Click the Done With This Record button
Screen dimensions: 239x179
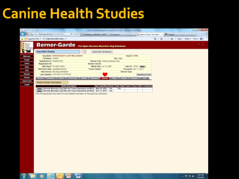coord(102,52)
